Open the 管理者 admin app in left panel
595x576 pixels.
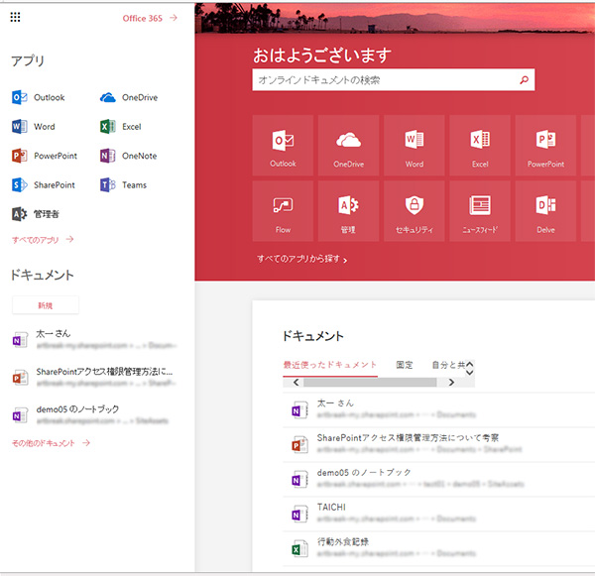click(36, 214)
